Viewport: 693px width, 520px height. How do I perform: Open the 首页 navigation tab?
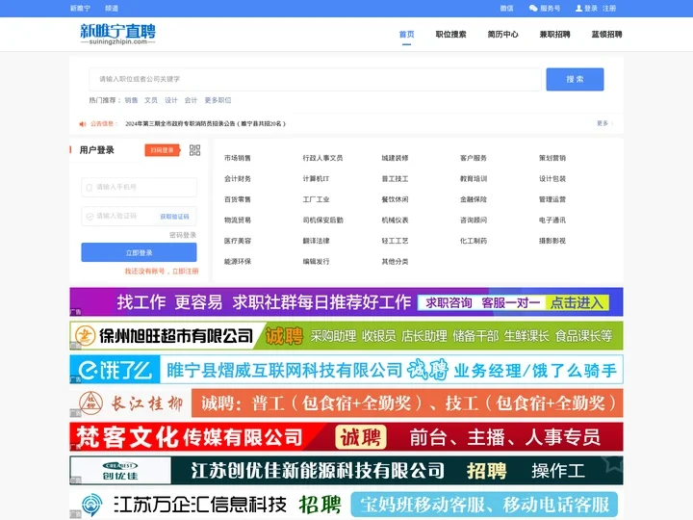click(406, 34)
